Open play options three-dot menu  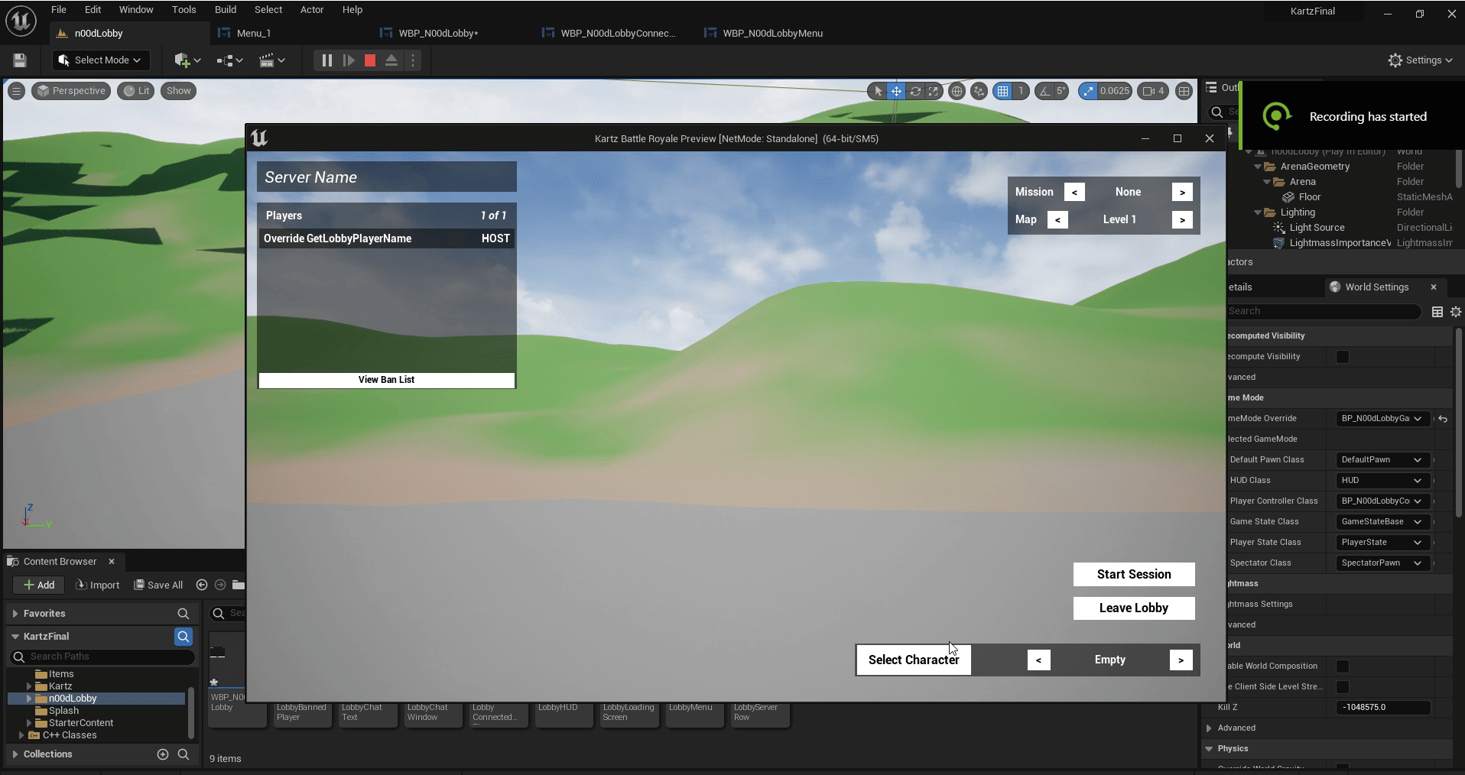(x=413, y=60)
